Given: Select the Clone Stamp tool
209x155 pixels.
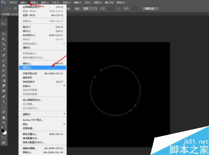Looking at the screenshot, I should (x=4, y=65).
